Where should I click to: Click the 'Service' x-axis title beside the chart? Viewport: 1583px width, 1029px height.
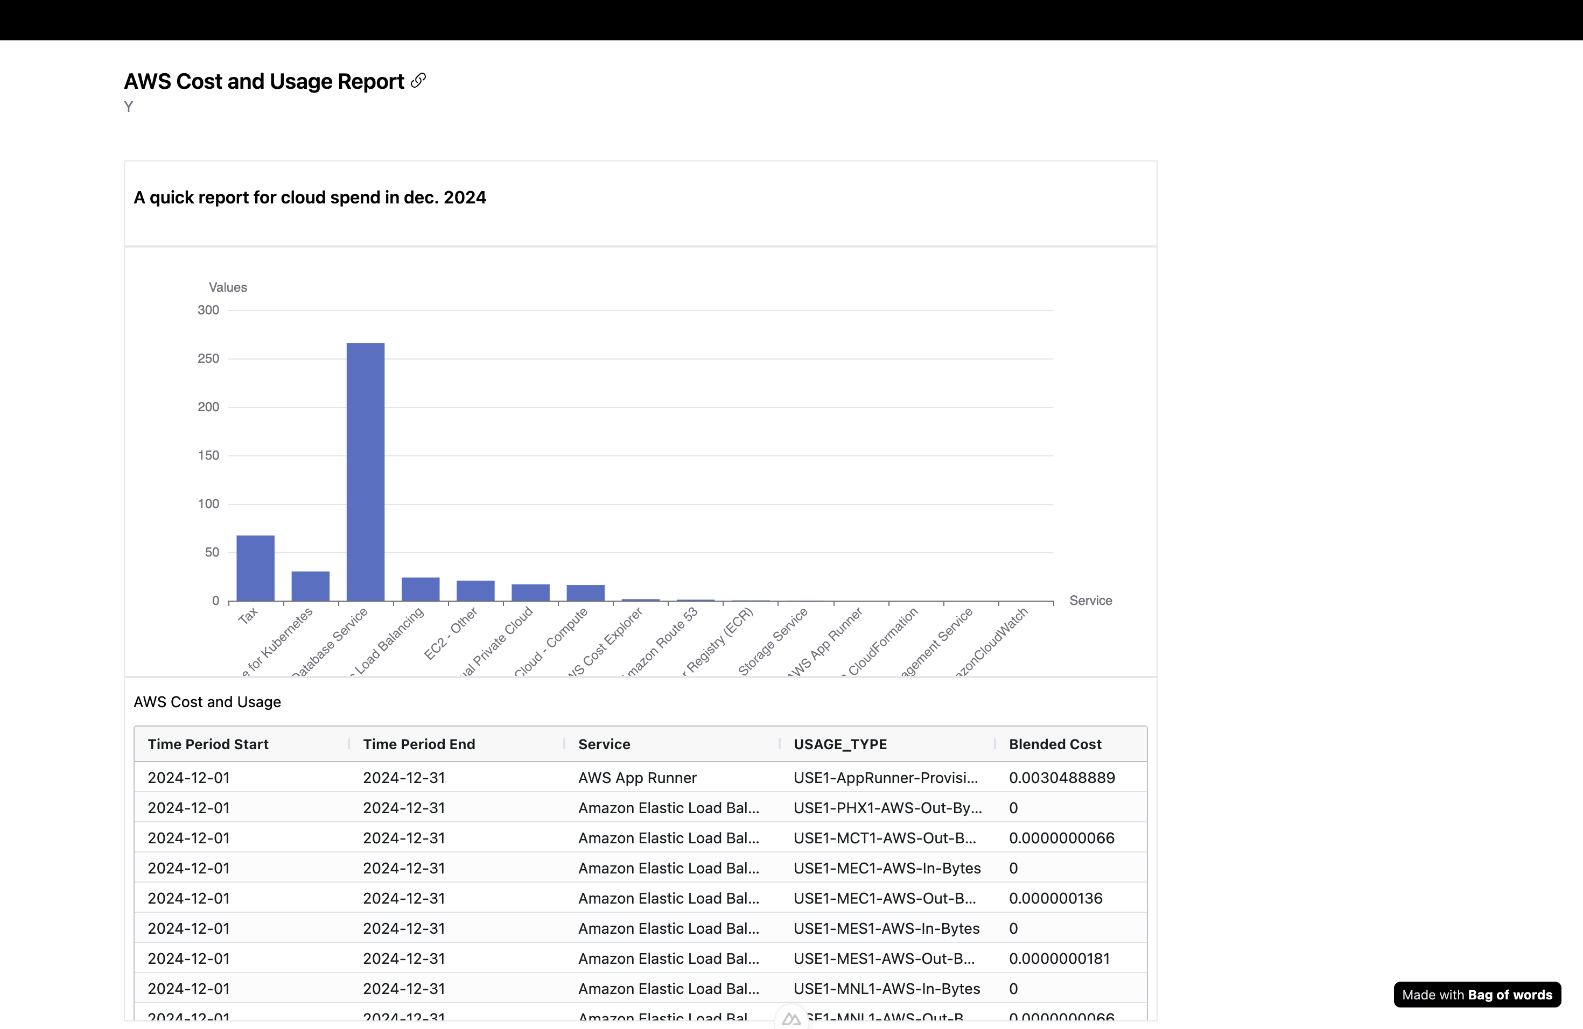(1091, 600)
